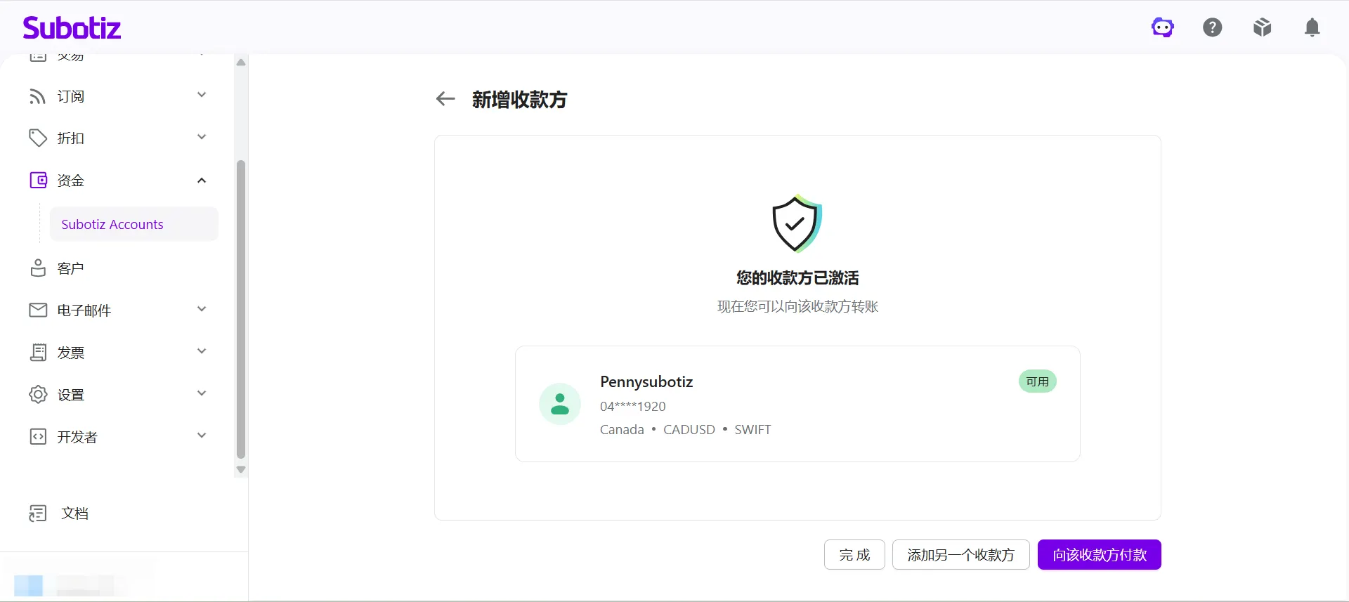Click the 客户 person icon
This screenshot has width=1349, height=602.
38,268
